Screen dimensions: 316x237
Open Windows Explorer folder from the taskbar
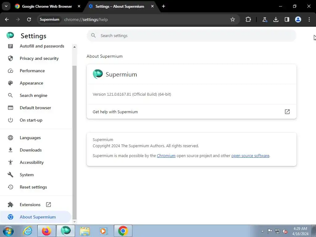85,231
